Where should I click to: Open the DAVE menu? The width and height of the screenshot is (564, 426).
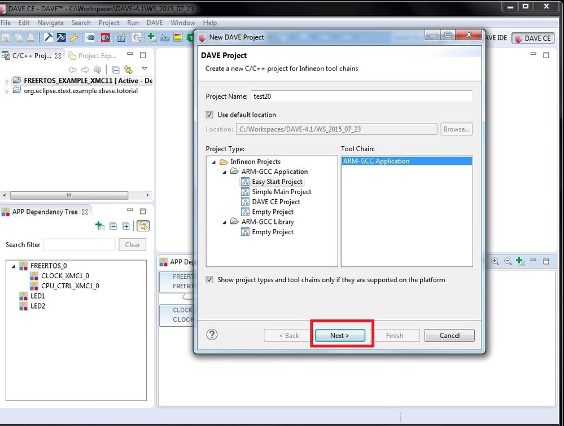click(155, 23)
